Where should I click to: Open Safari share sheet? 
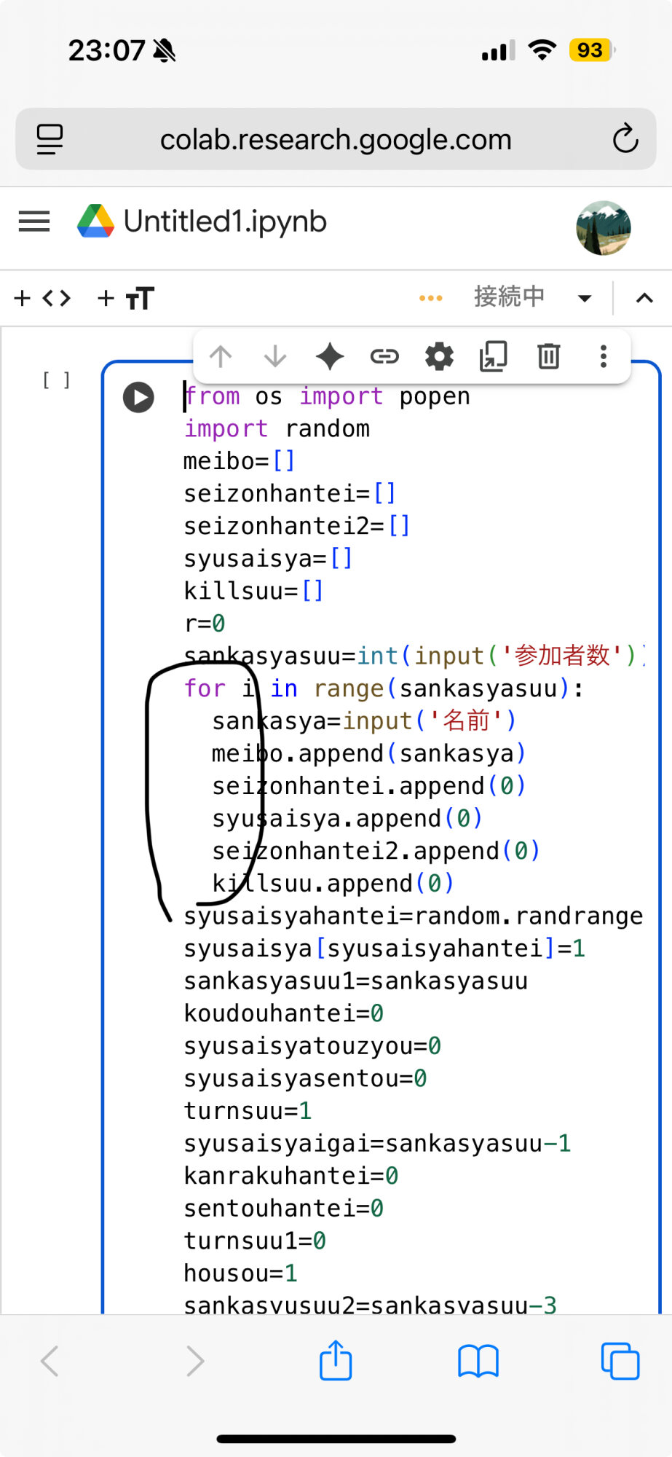(x=336, y=1360)
